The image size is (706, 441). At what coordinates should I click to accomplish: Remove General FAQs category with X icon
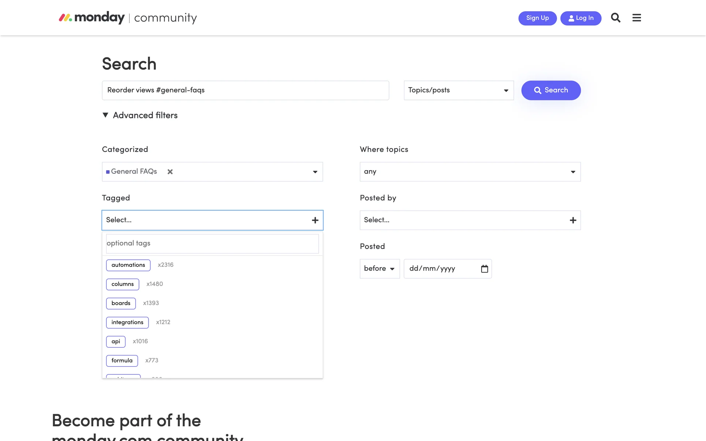170,172
